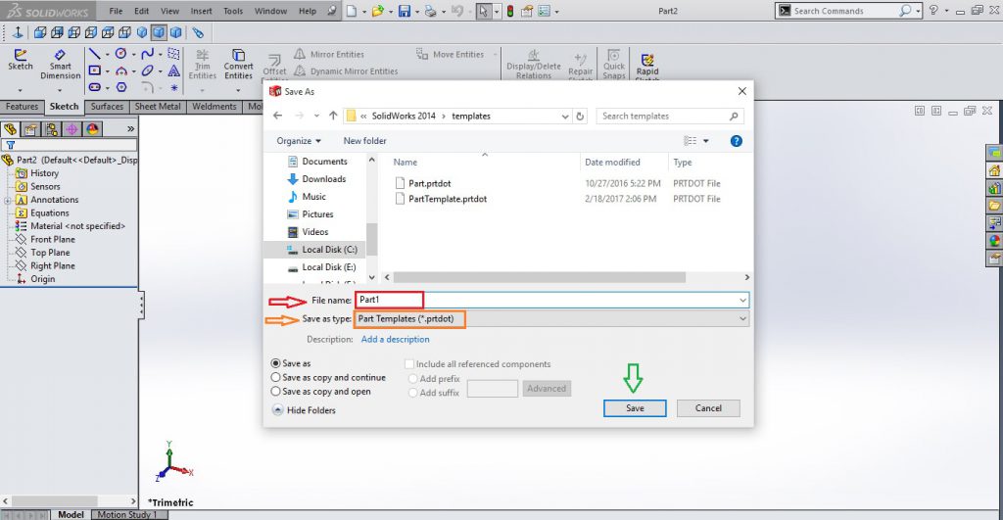The height and width of the screenshot is (520, 1003).
Task: Click the New document toolbar icon
Action: click(x=352, y=11)
